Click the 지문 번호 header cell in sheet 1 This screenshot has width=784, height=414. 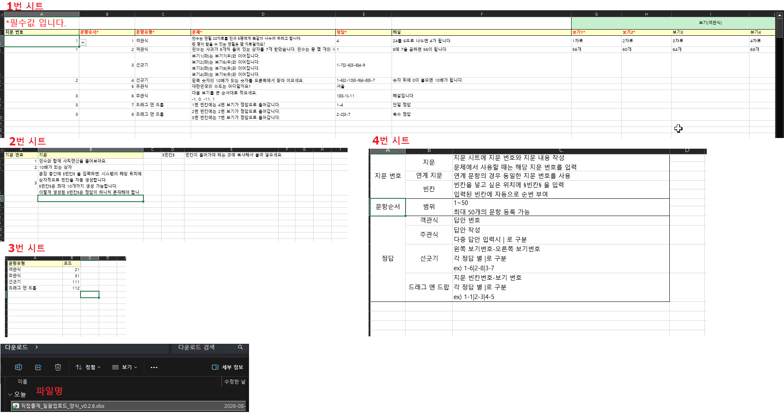pos(42,32)
